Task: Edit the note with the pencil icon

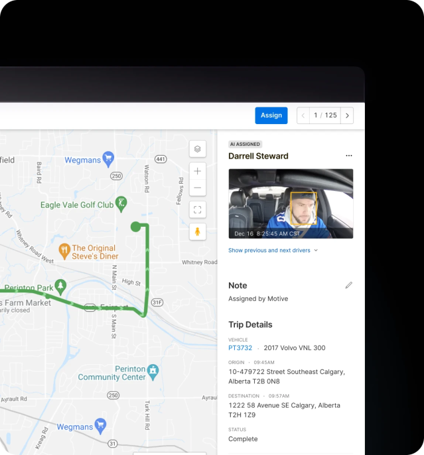Action: 349,285
